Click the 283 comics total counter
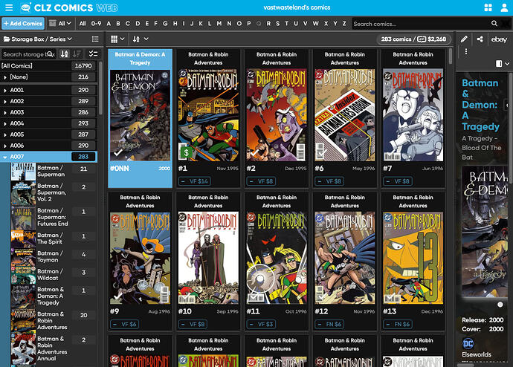513x367 pixels. pos(396,39)
